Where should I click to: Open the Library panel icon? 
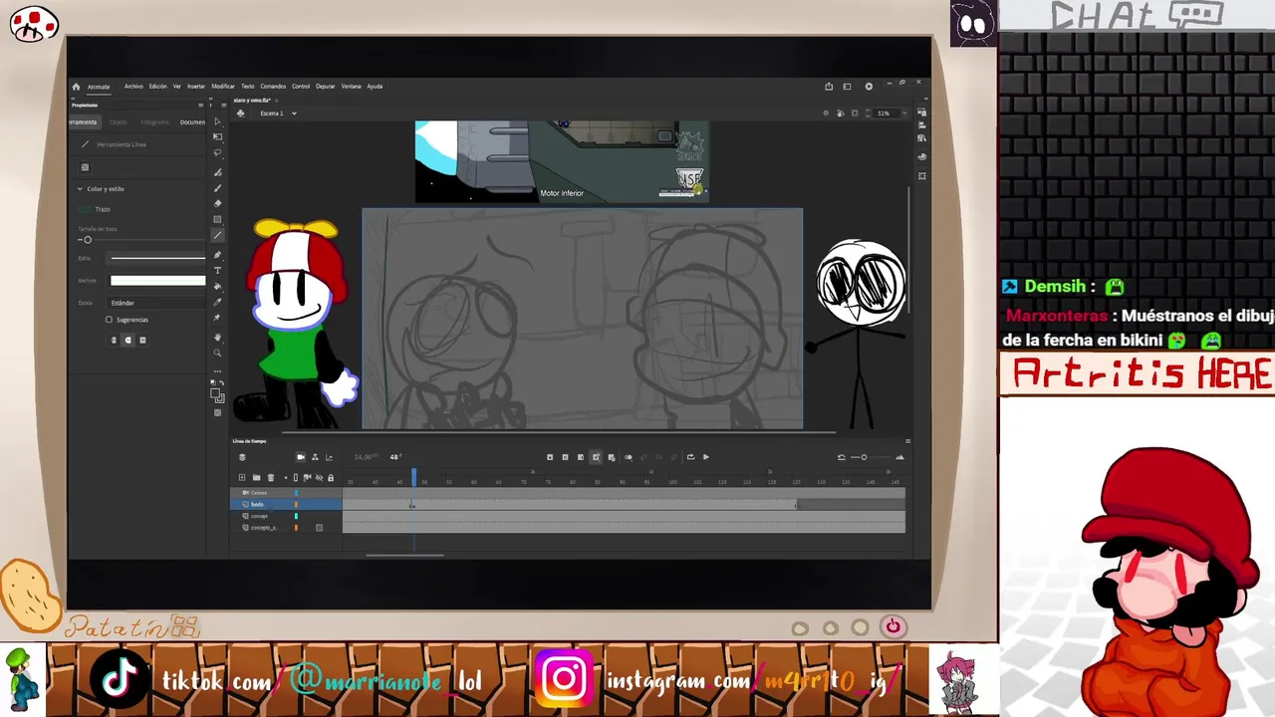pos(922,139)
